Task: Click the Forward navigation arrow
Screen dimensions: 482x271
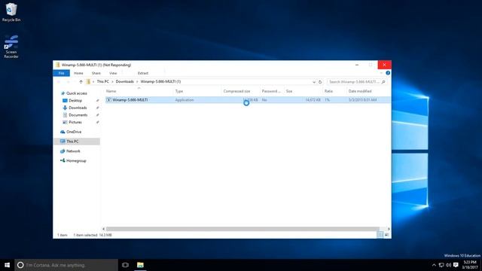Action: [x=69, y=82]
